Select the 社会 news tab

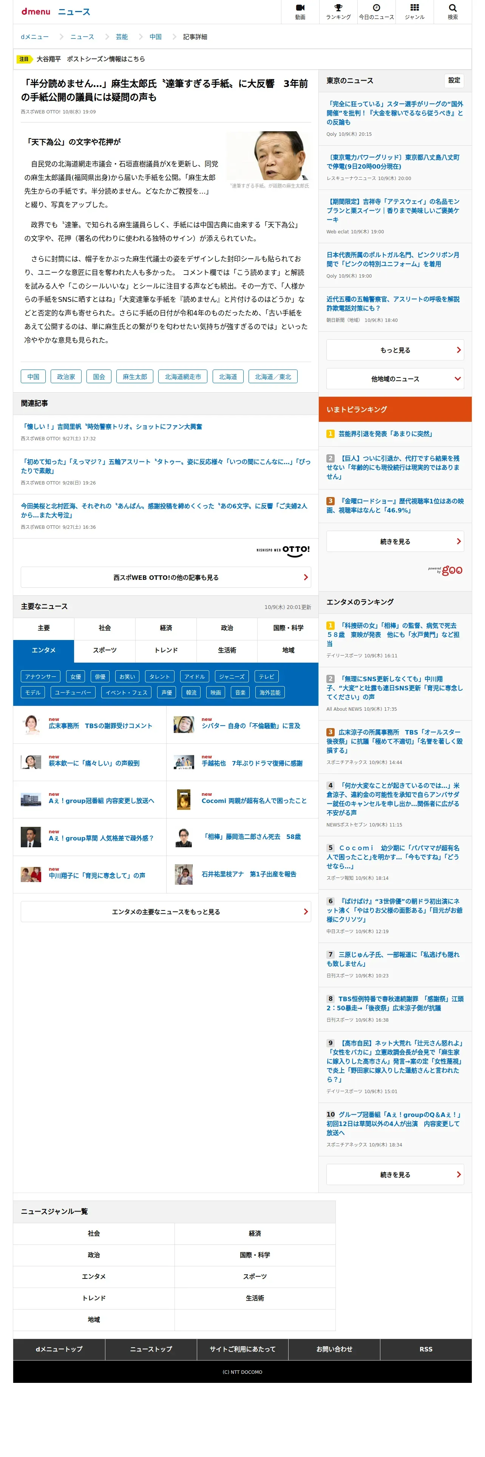coord(105,628)
